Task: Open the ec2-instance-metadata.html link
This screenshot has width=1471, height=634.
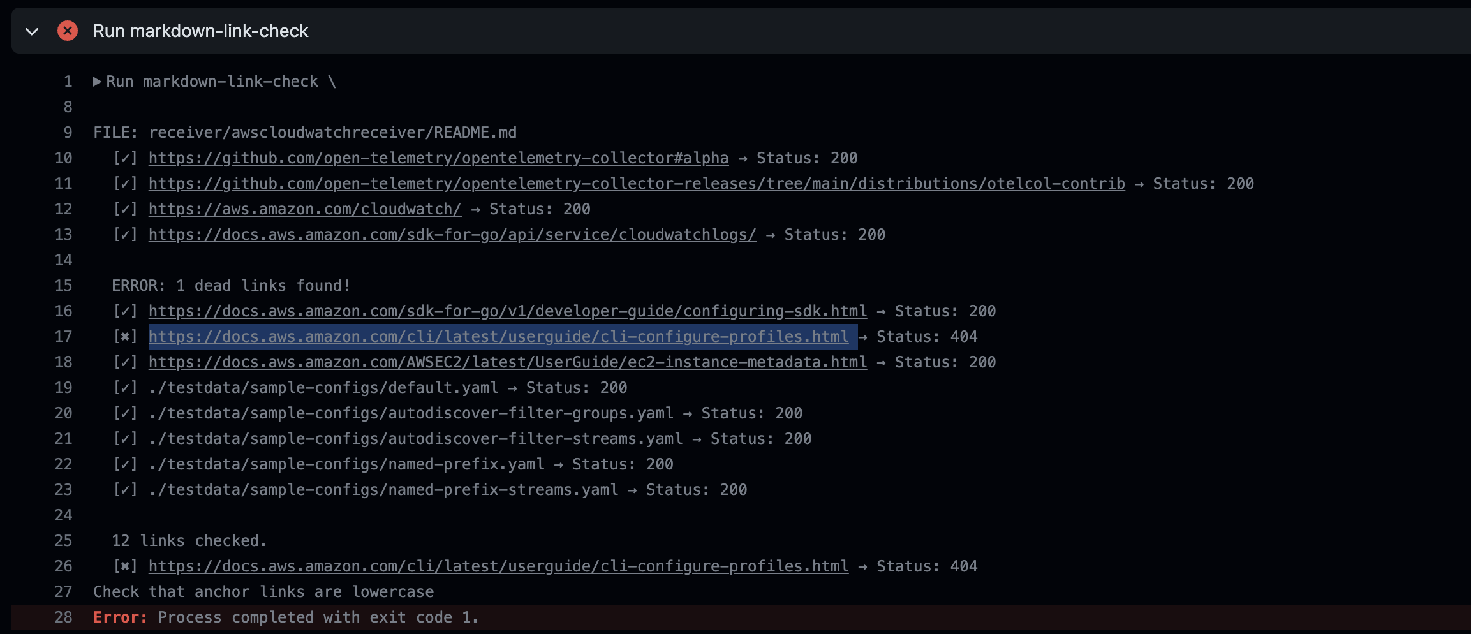Action: [x=507, y=362]
